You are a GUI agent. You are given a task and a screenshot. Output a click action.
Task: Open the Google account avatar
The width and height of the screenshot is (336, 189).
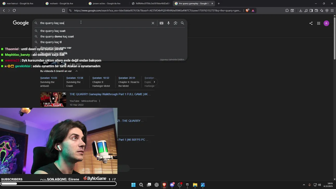coord(326,23)
